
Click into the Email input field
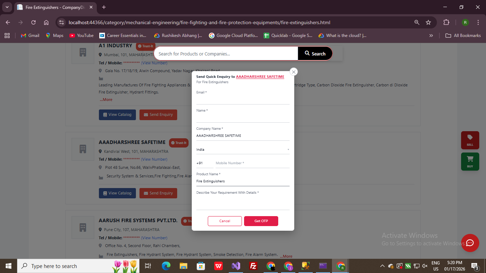pyautogui.click(x=243, y=100)
